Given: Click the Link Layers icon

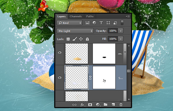Looking at the screenshot, I should [x=74, y=105].
